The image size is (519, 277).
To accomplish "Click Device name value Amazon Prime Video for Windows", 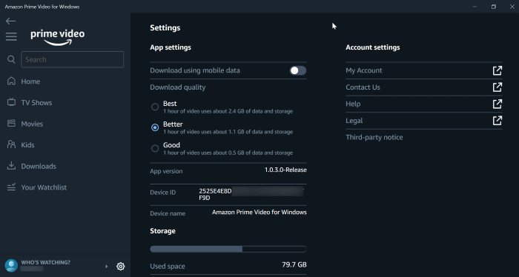I will [259, 213].
